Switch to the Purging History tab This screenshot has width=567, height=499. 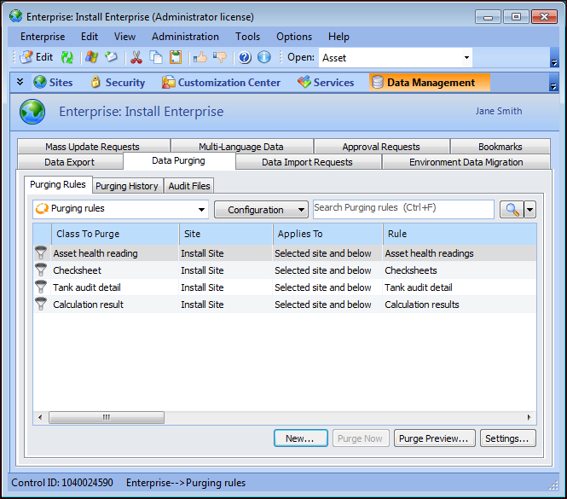(126, 186)
